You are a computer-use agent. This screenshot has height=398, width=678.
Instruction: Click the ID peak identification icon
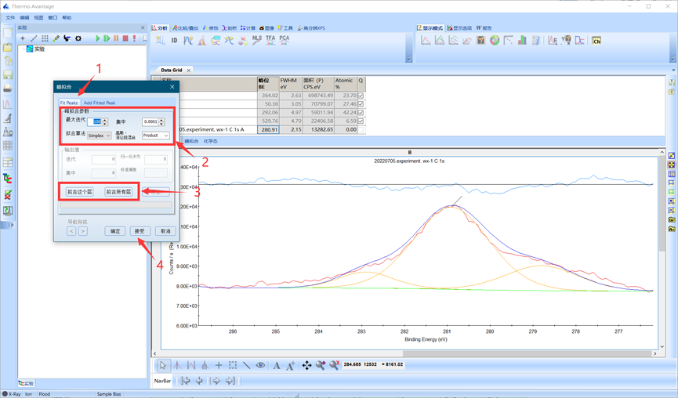click(x=174, y=40)
